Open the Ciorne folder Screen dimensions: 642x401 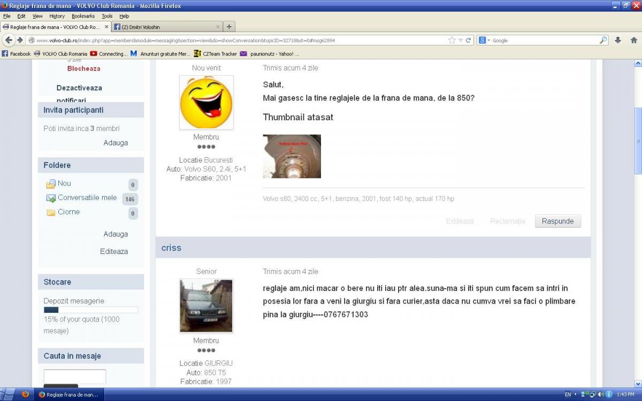coord(68,212)
